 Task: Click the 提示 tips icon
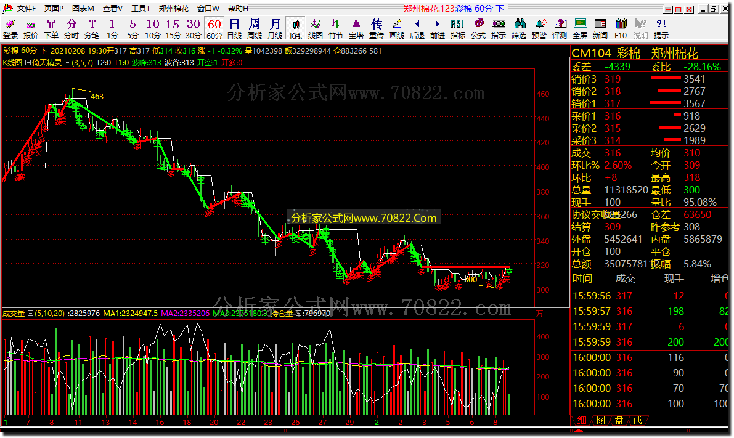point(661,29)
